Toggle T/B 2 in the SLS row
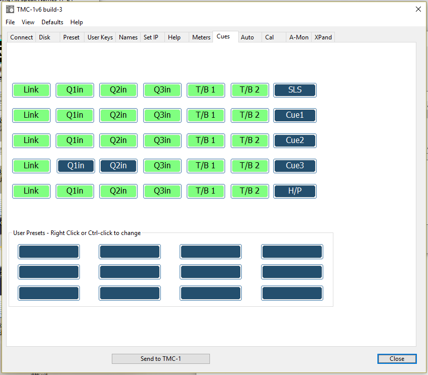This screenshot has width=428, height=375. click(250, 90)
